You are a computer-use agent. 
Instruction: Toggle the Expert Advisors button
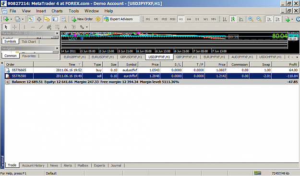click(121, 19)
